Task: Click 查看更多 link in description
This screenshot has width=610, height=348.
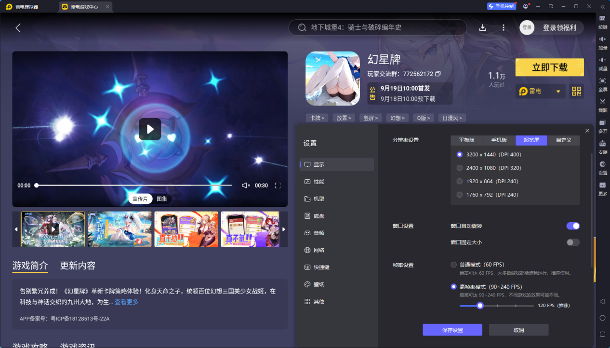Action: tap(126, 302)
